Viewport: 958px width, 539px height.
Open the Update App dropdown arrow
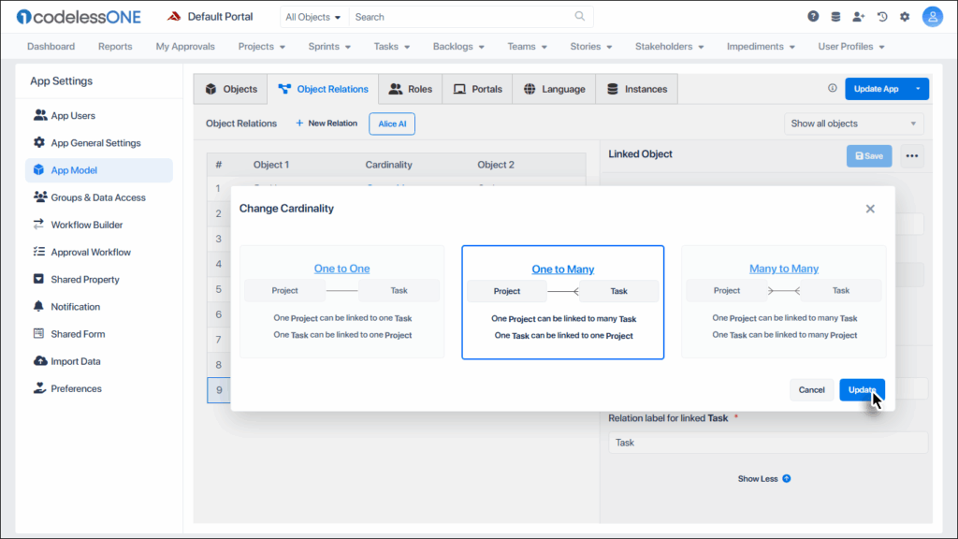coord(919,89)
